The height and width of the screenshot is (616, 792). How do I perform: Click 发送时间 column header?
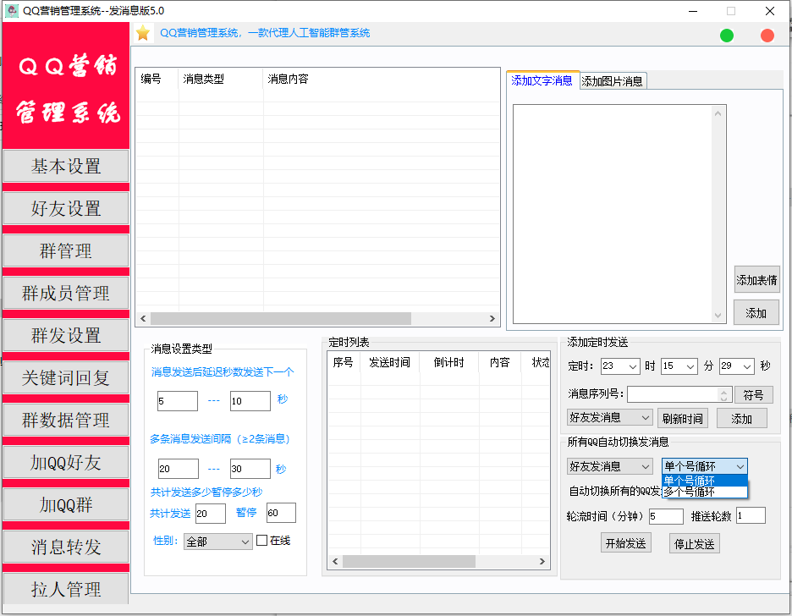pos(389,362)
